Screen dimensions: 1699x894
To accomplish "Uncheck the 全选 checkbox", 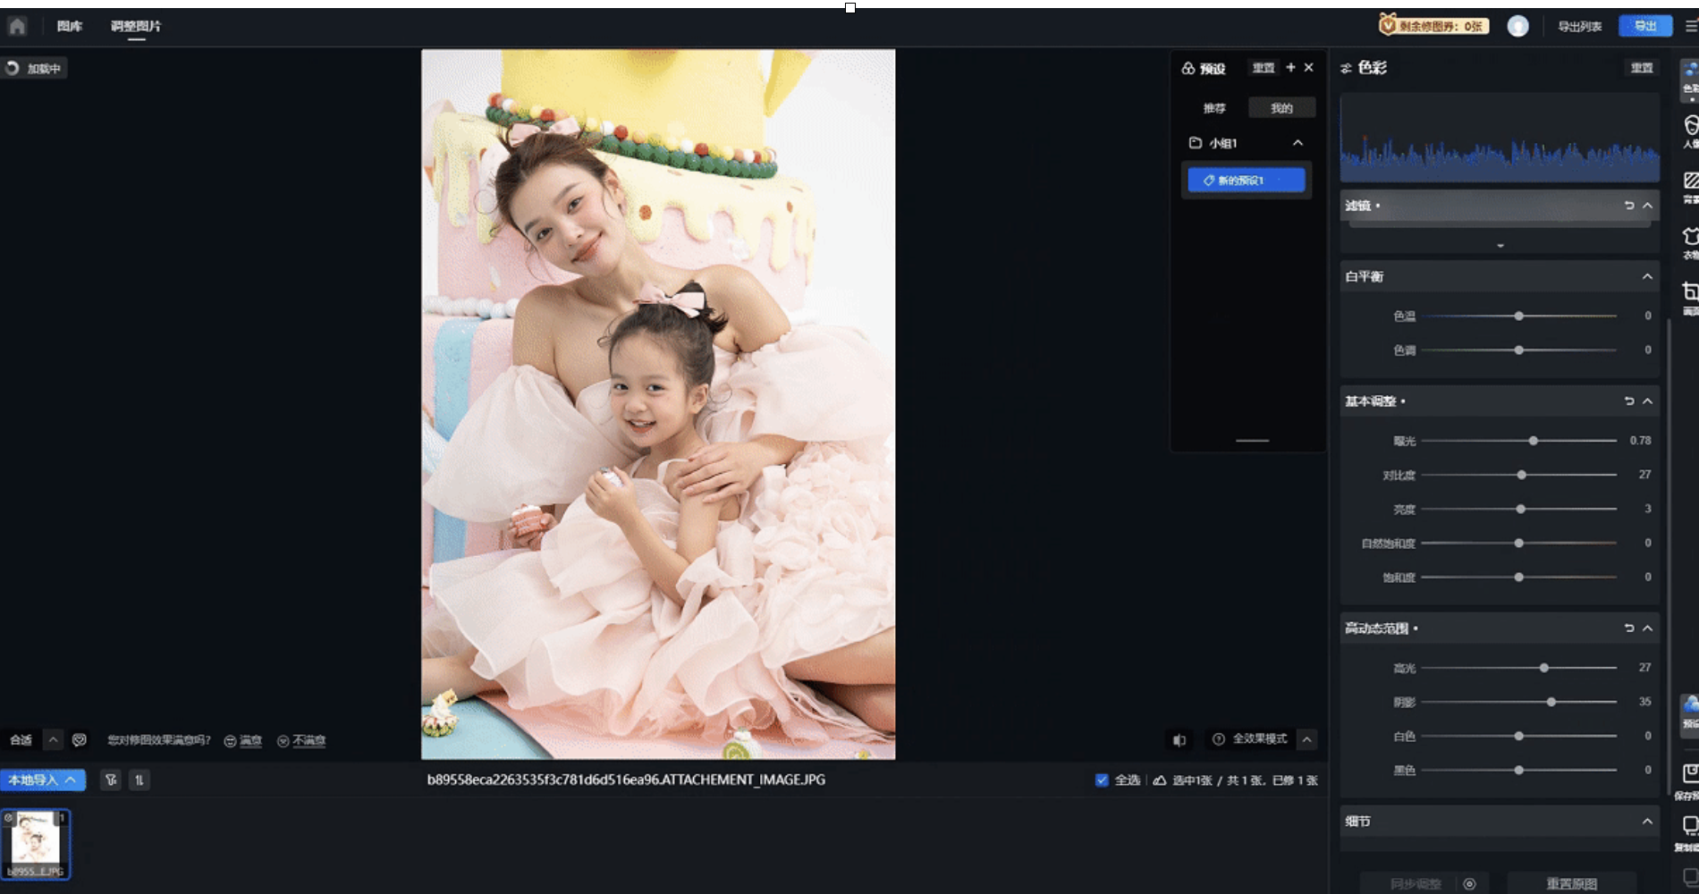I will 1102,780.
